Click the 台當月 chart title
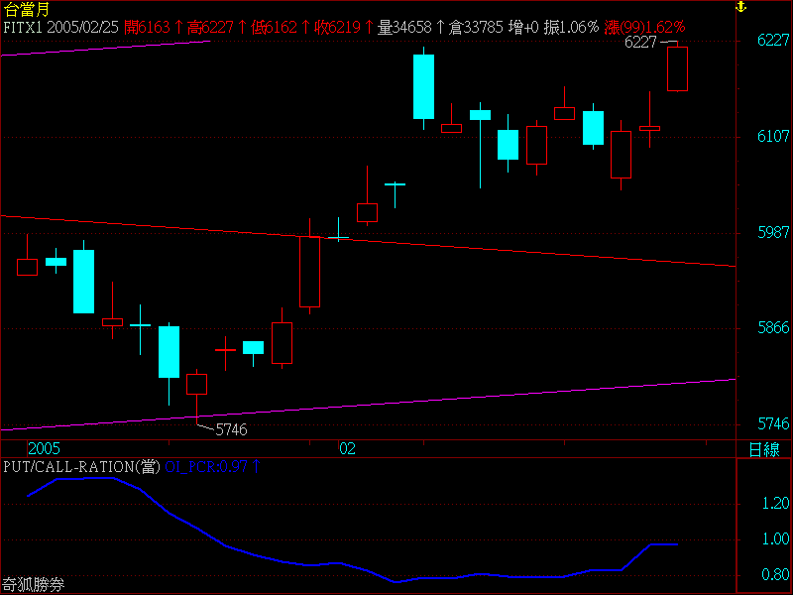The height and width of the screenshot is (595, 793). [26, 10]
